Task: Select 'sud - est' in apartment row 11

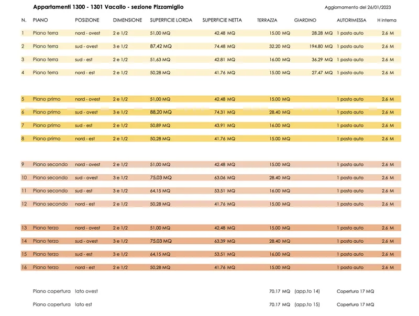Action: 84,191
